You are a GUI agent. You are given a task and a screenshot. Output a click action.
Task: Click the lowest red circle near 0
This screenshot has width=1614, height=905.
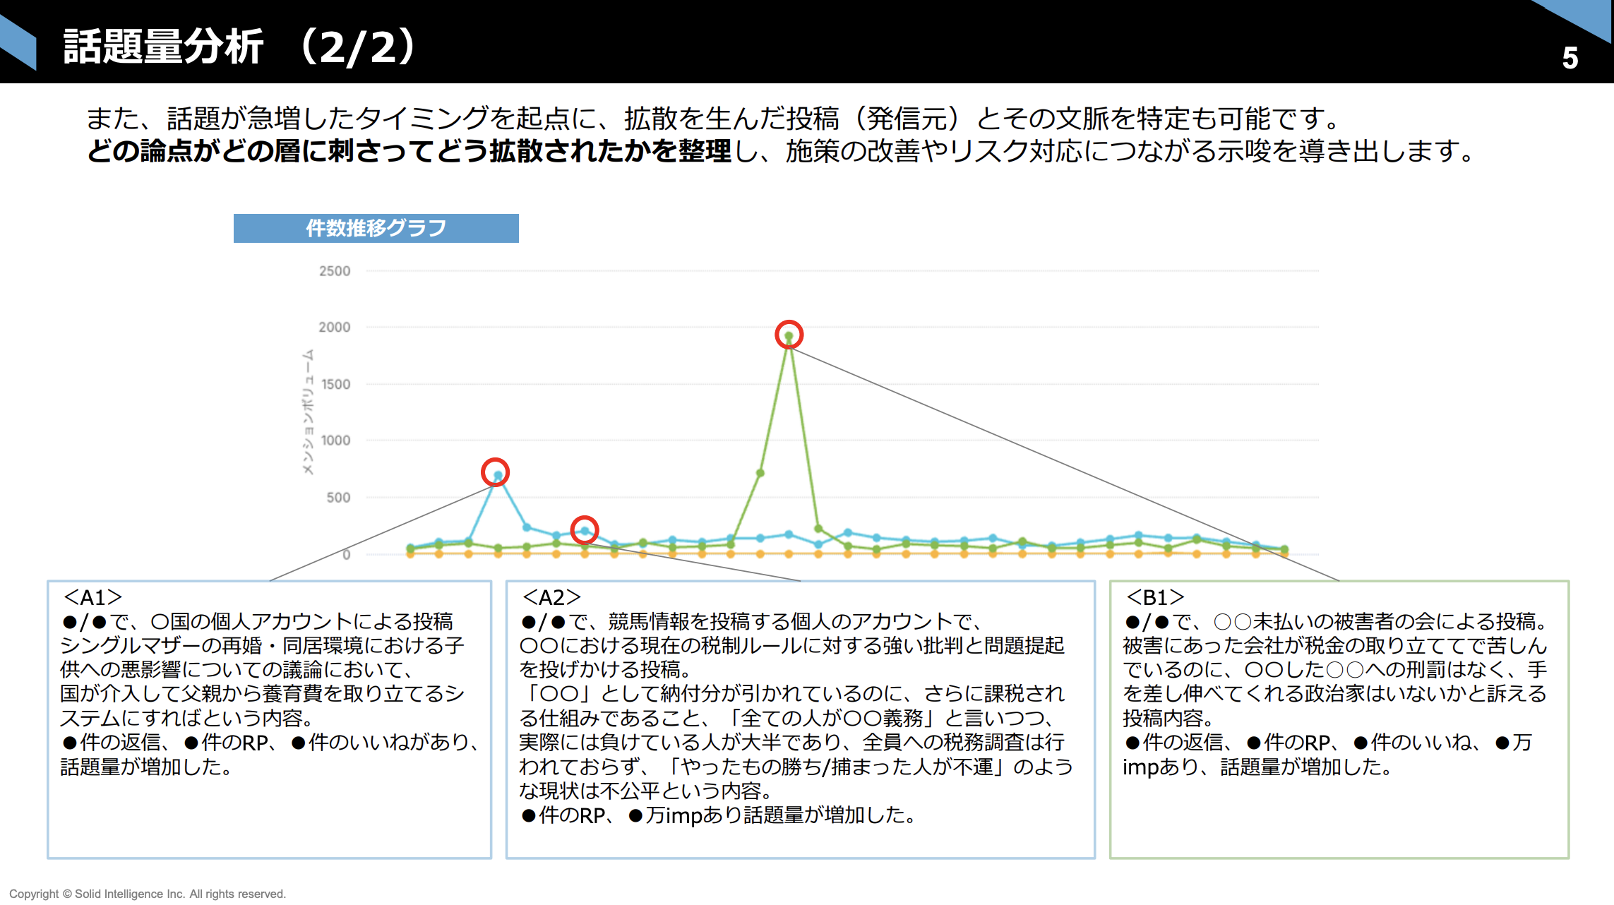584,529
